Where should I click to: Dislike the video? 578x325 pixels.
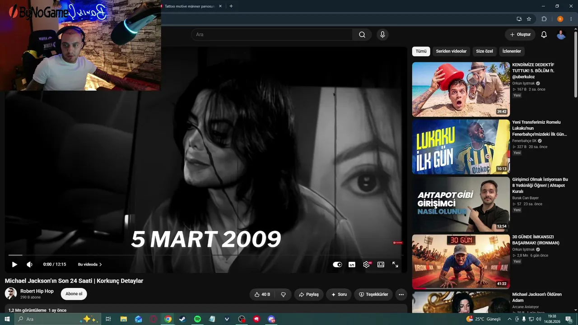click(x=283, y=294)
